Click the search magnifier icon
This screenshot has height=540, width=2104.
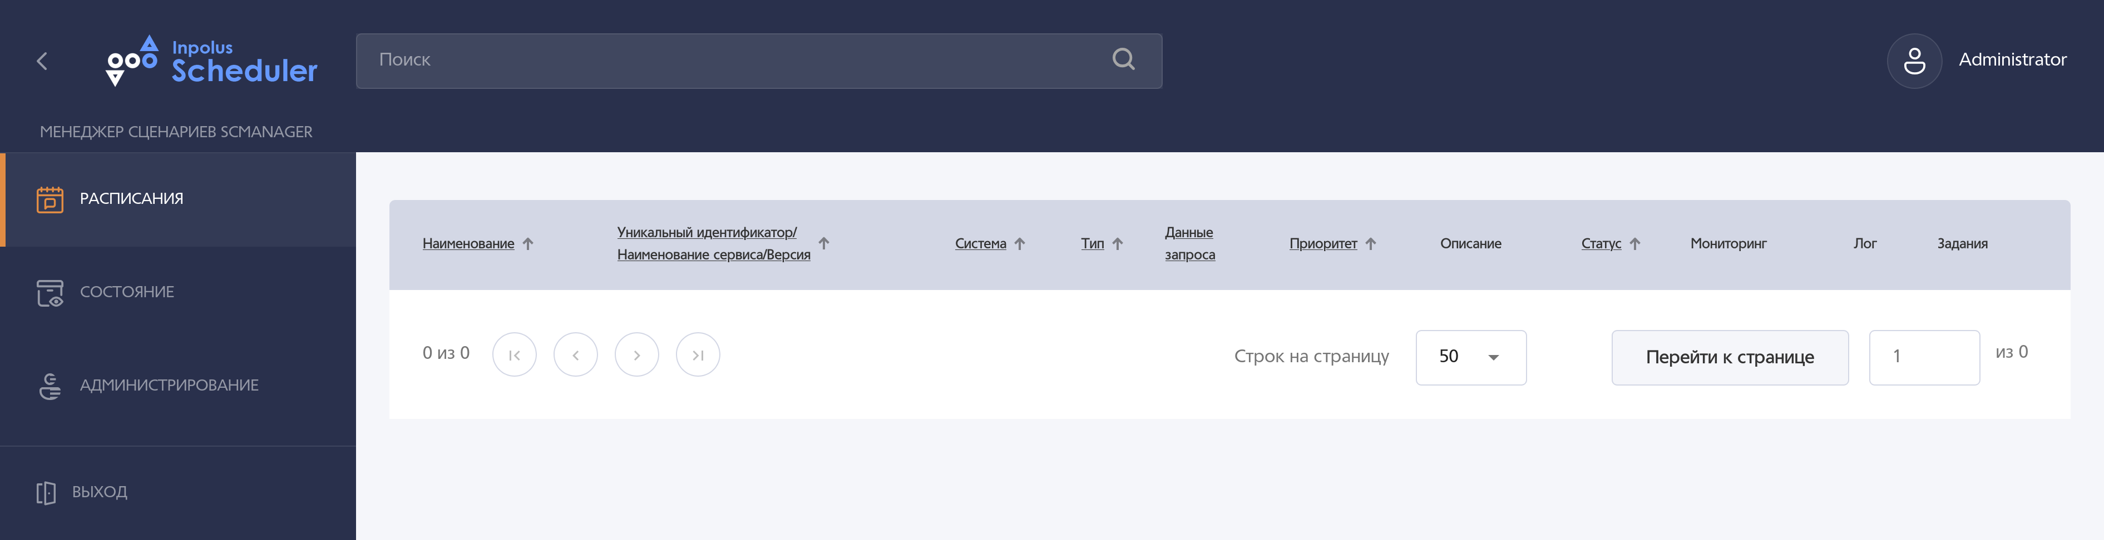click(x=1123, y=59)
